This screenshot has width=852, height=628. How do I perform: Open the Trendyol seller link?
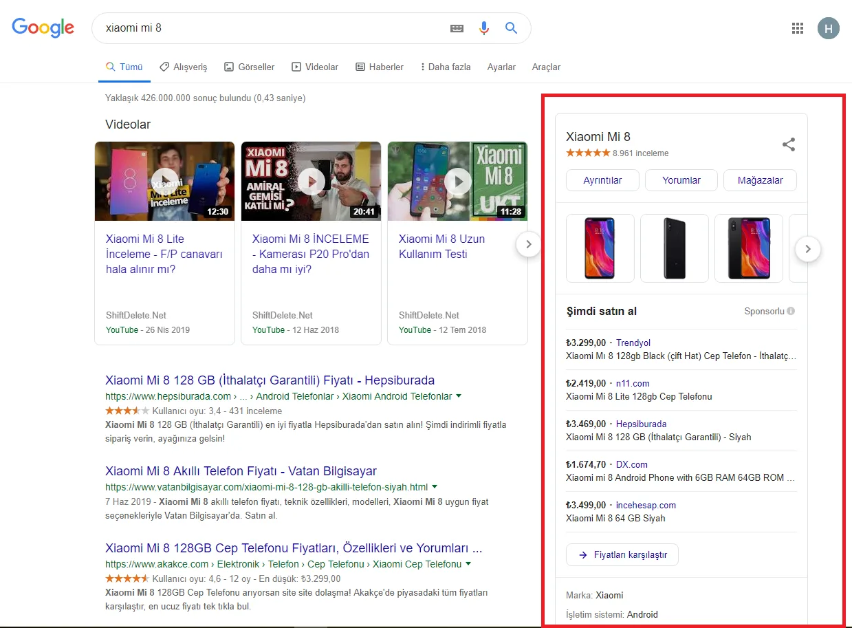pos(633,343)
